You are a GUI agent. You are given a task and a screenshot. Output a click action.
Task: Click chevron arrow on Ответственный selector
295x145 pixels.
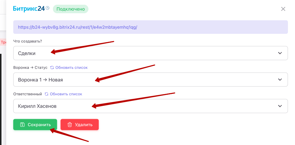280,106
